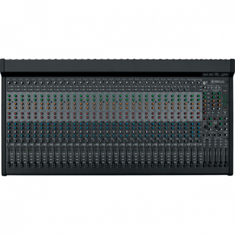Turn the black pan knob on first channel
Screen dimensions: 235x235
[x=9, y=141]
